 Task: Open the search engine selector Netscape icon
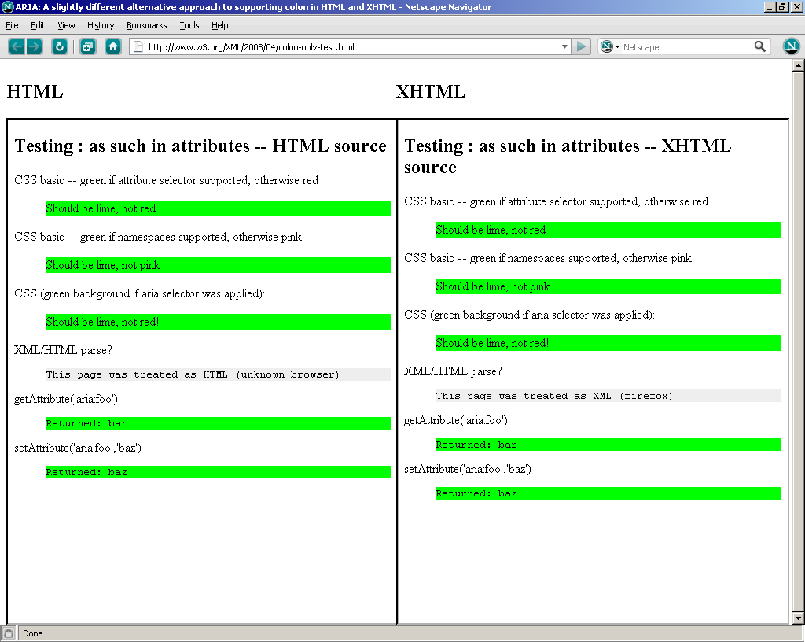point(609,46)
